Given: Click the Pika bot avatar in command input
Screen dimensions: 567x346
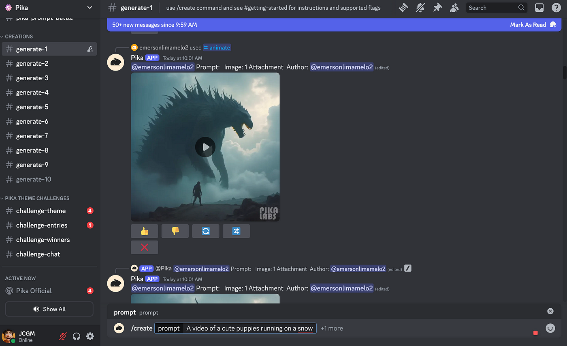Looking at the screenshot, I should click(x=119, y=328).
